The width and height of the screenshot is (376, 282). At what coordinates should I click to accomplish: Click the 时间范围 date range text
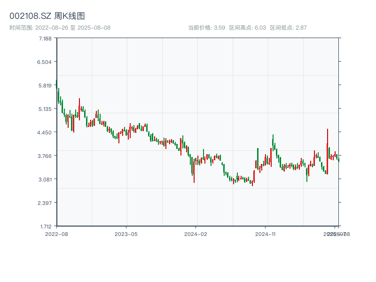[60, 28]
